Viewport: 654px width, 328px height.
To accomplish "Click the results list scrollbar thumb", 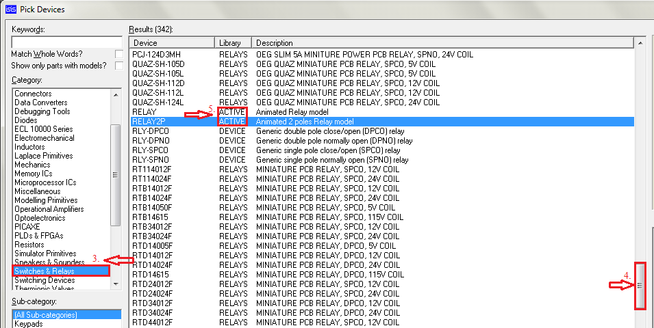I will [640, 286].
